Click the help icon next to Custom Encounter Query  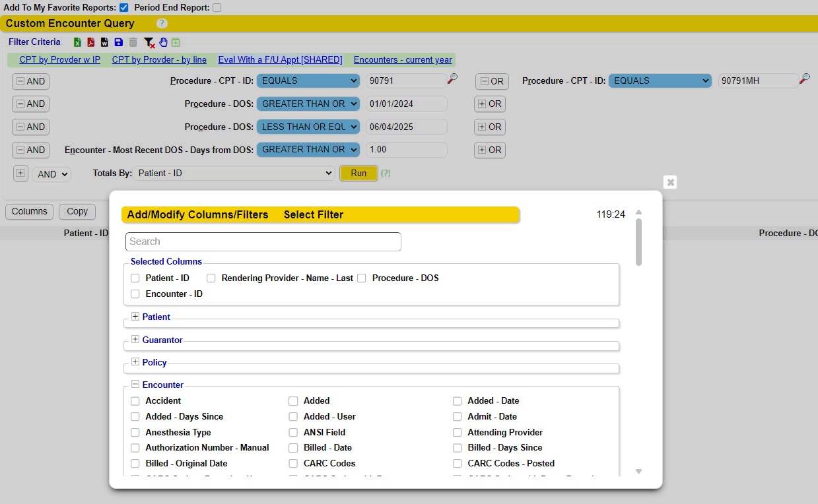162,23
